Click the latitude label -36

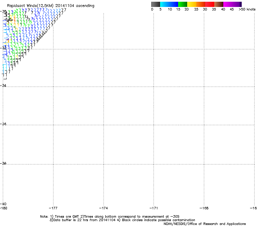pyautogui.click(x=3, y=124)
